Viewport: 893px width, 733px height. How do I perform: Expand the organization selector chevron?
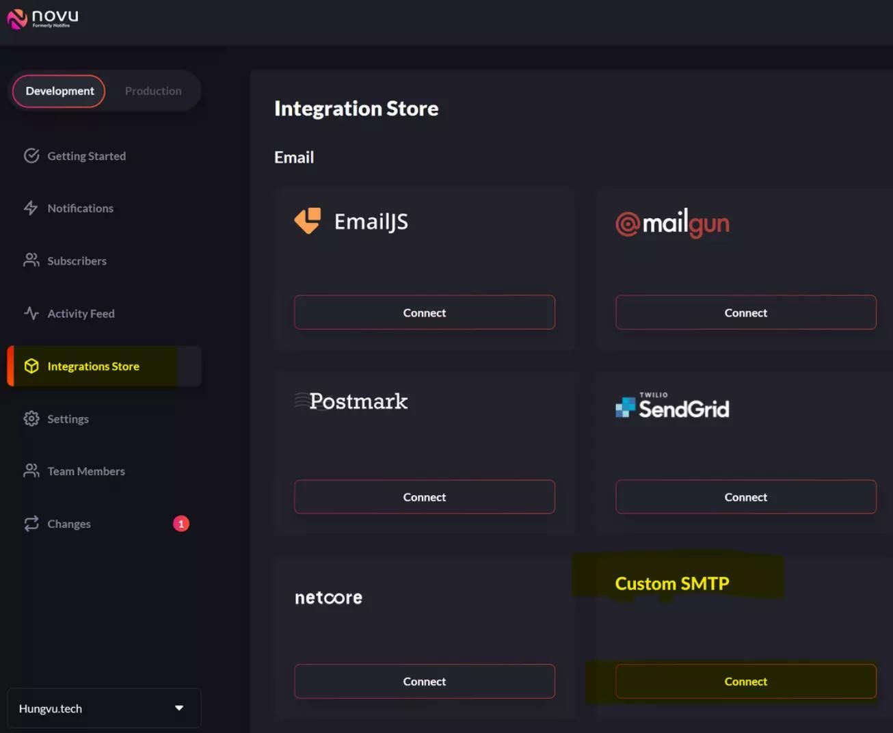point(179,708)
